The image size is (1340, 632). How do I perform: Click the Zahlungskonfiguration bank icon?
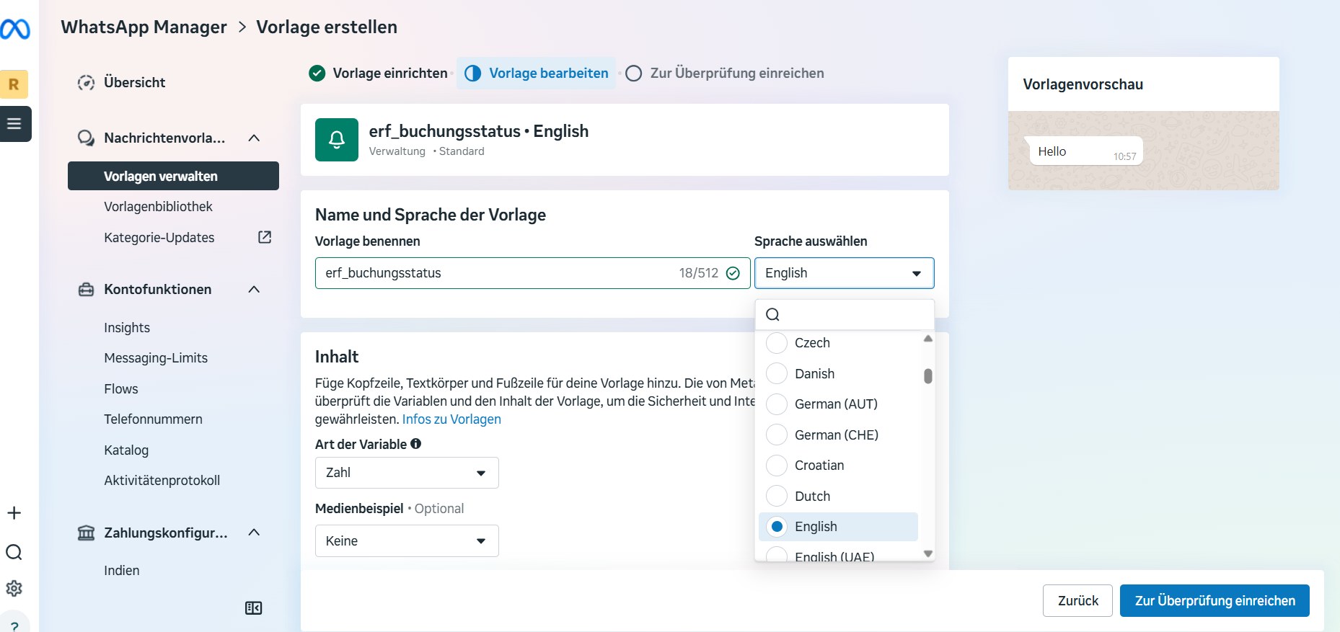86,533
